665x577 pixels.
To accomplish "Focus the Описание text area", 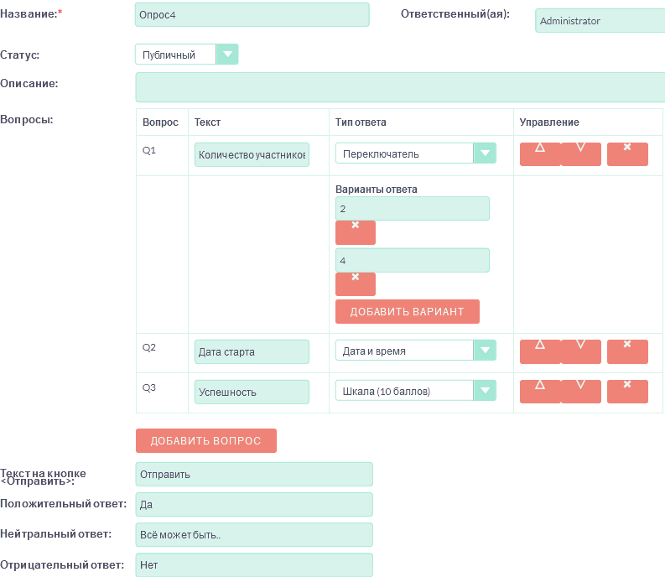I will click(x=399, y=87).
